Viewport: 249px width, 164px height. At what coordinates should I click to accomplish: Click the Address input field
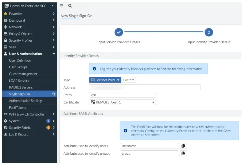(144, 87)
